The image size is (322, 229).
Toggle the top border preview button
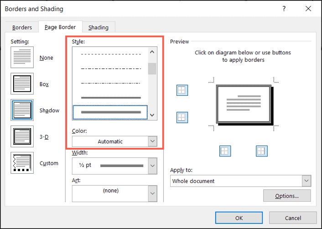point(182,90)
